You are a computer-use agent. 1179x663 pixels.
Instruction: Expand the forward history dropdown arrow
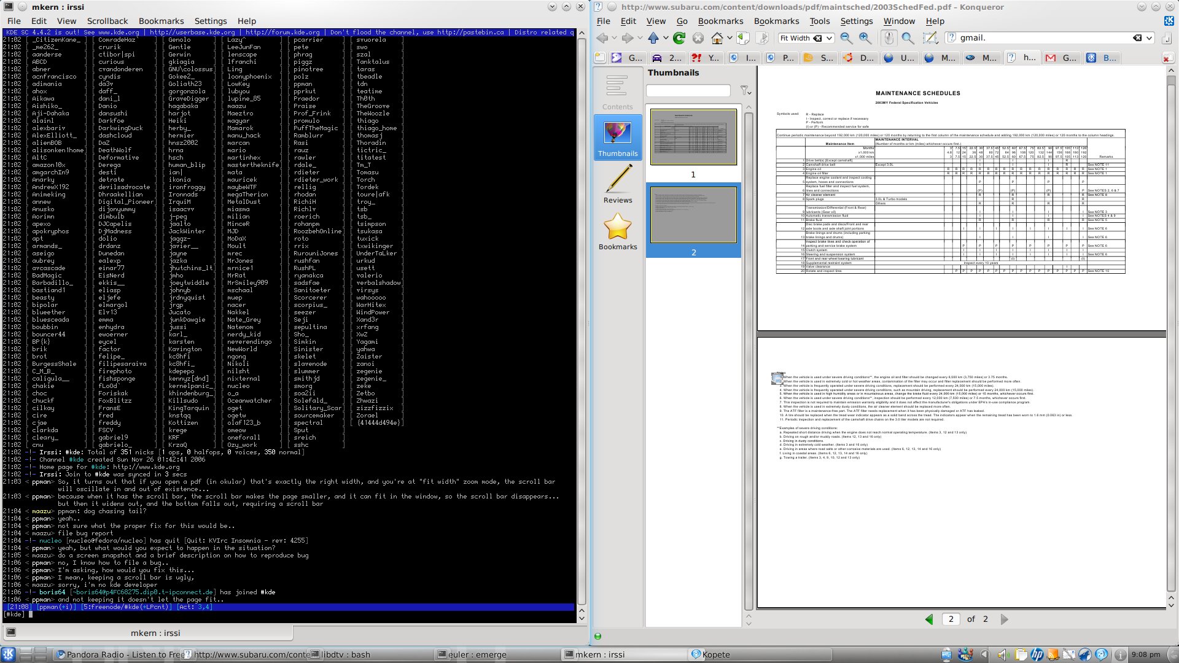click(640, 38)
